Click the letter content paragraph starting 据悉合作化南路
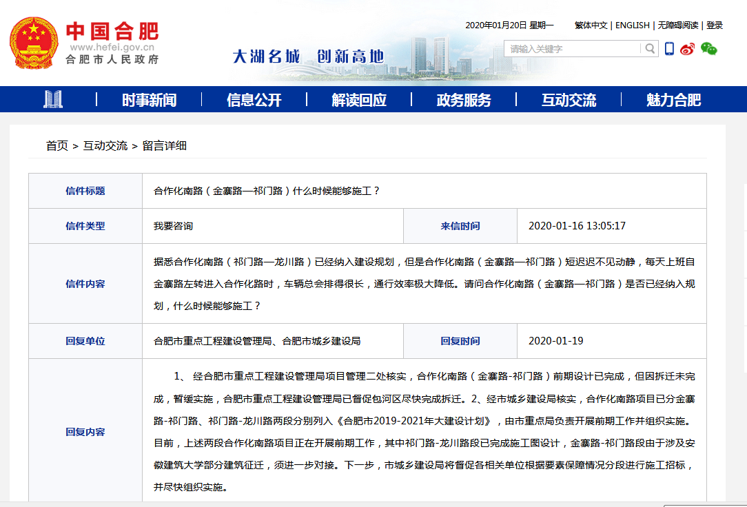The width and height of the screenshot is (747, 507). 424,284
